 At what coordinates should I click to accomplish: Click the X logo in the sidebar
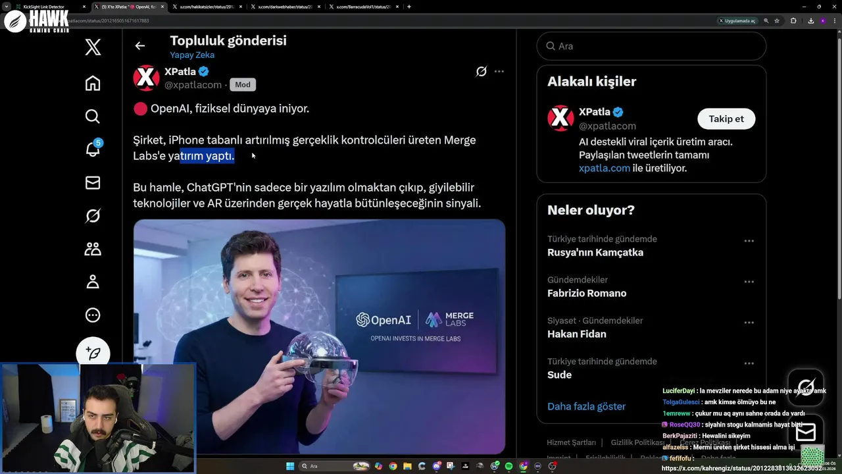pyautogui.click(x=93, y=47)
